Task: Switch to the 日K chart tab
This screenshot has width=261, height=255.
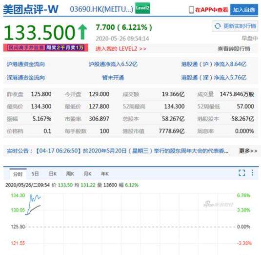Action: pos(53,174)
